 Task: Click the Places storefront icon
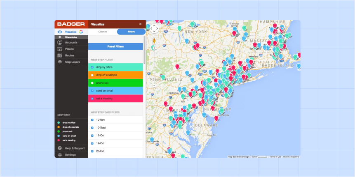[60, 49]
